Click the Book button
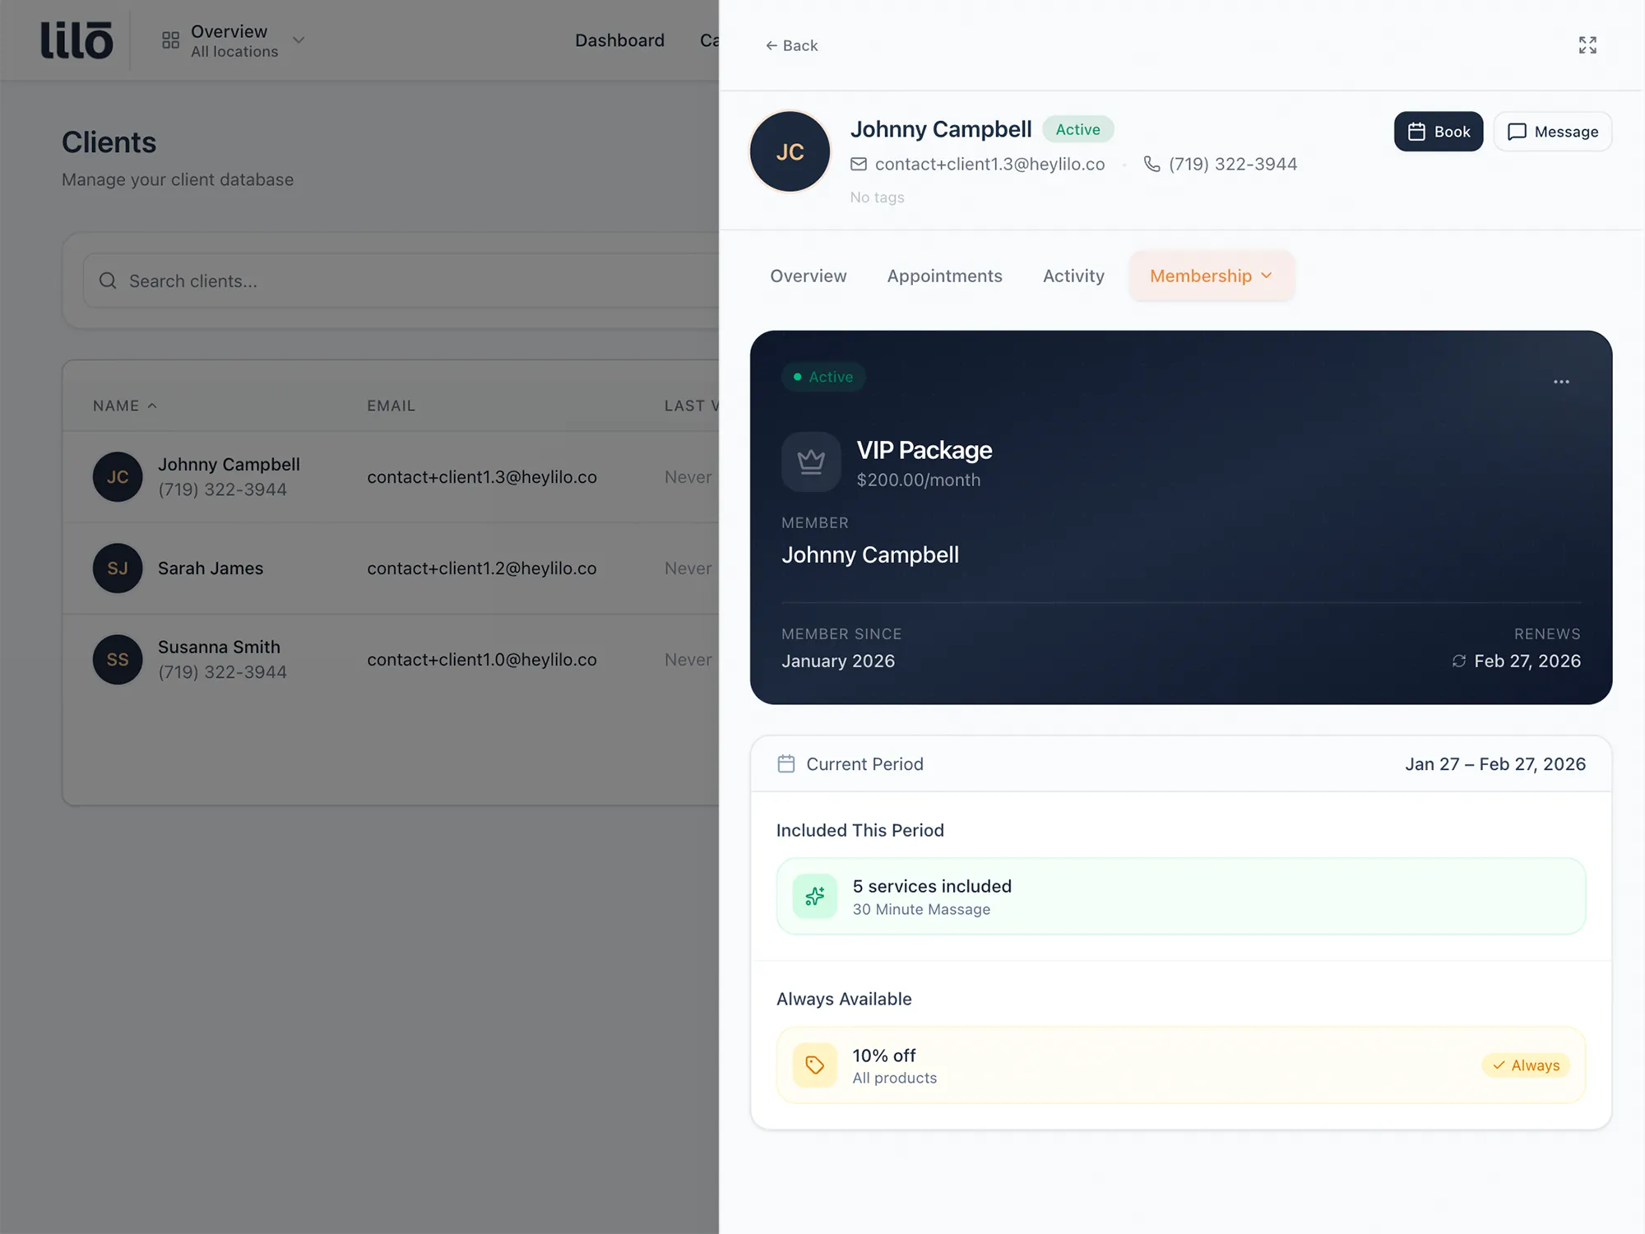The image size is (1645, 1234). (1439, 131)
